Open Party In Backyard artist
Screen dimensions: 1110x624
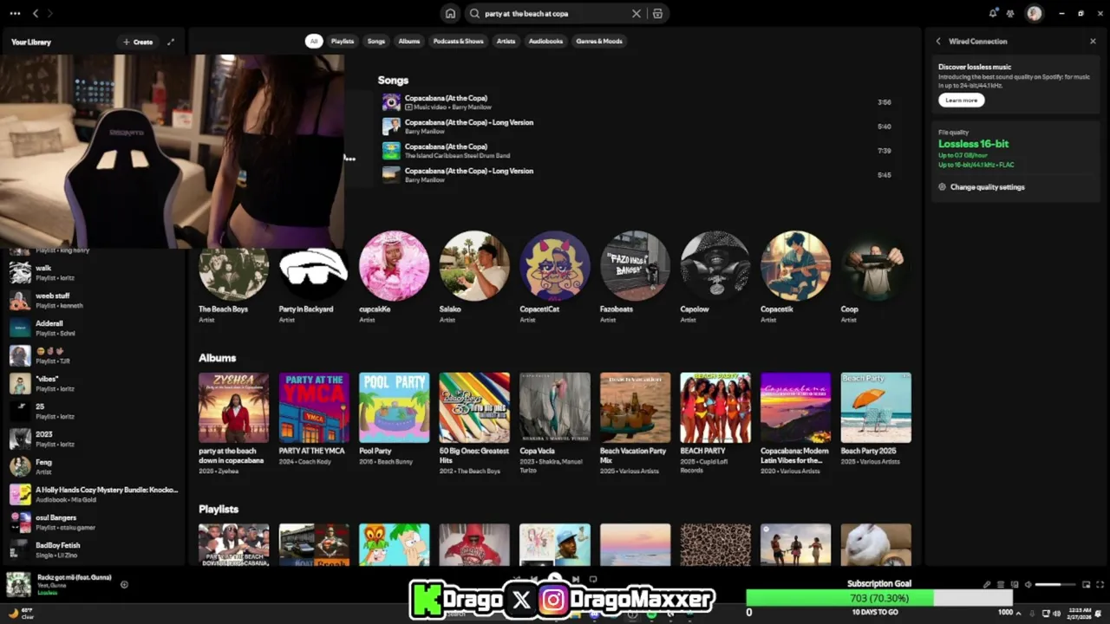click(x=314, y=277)
